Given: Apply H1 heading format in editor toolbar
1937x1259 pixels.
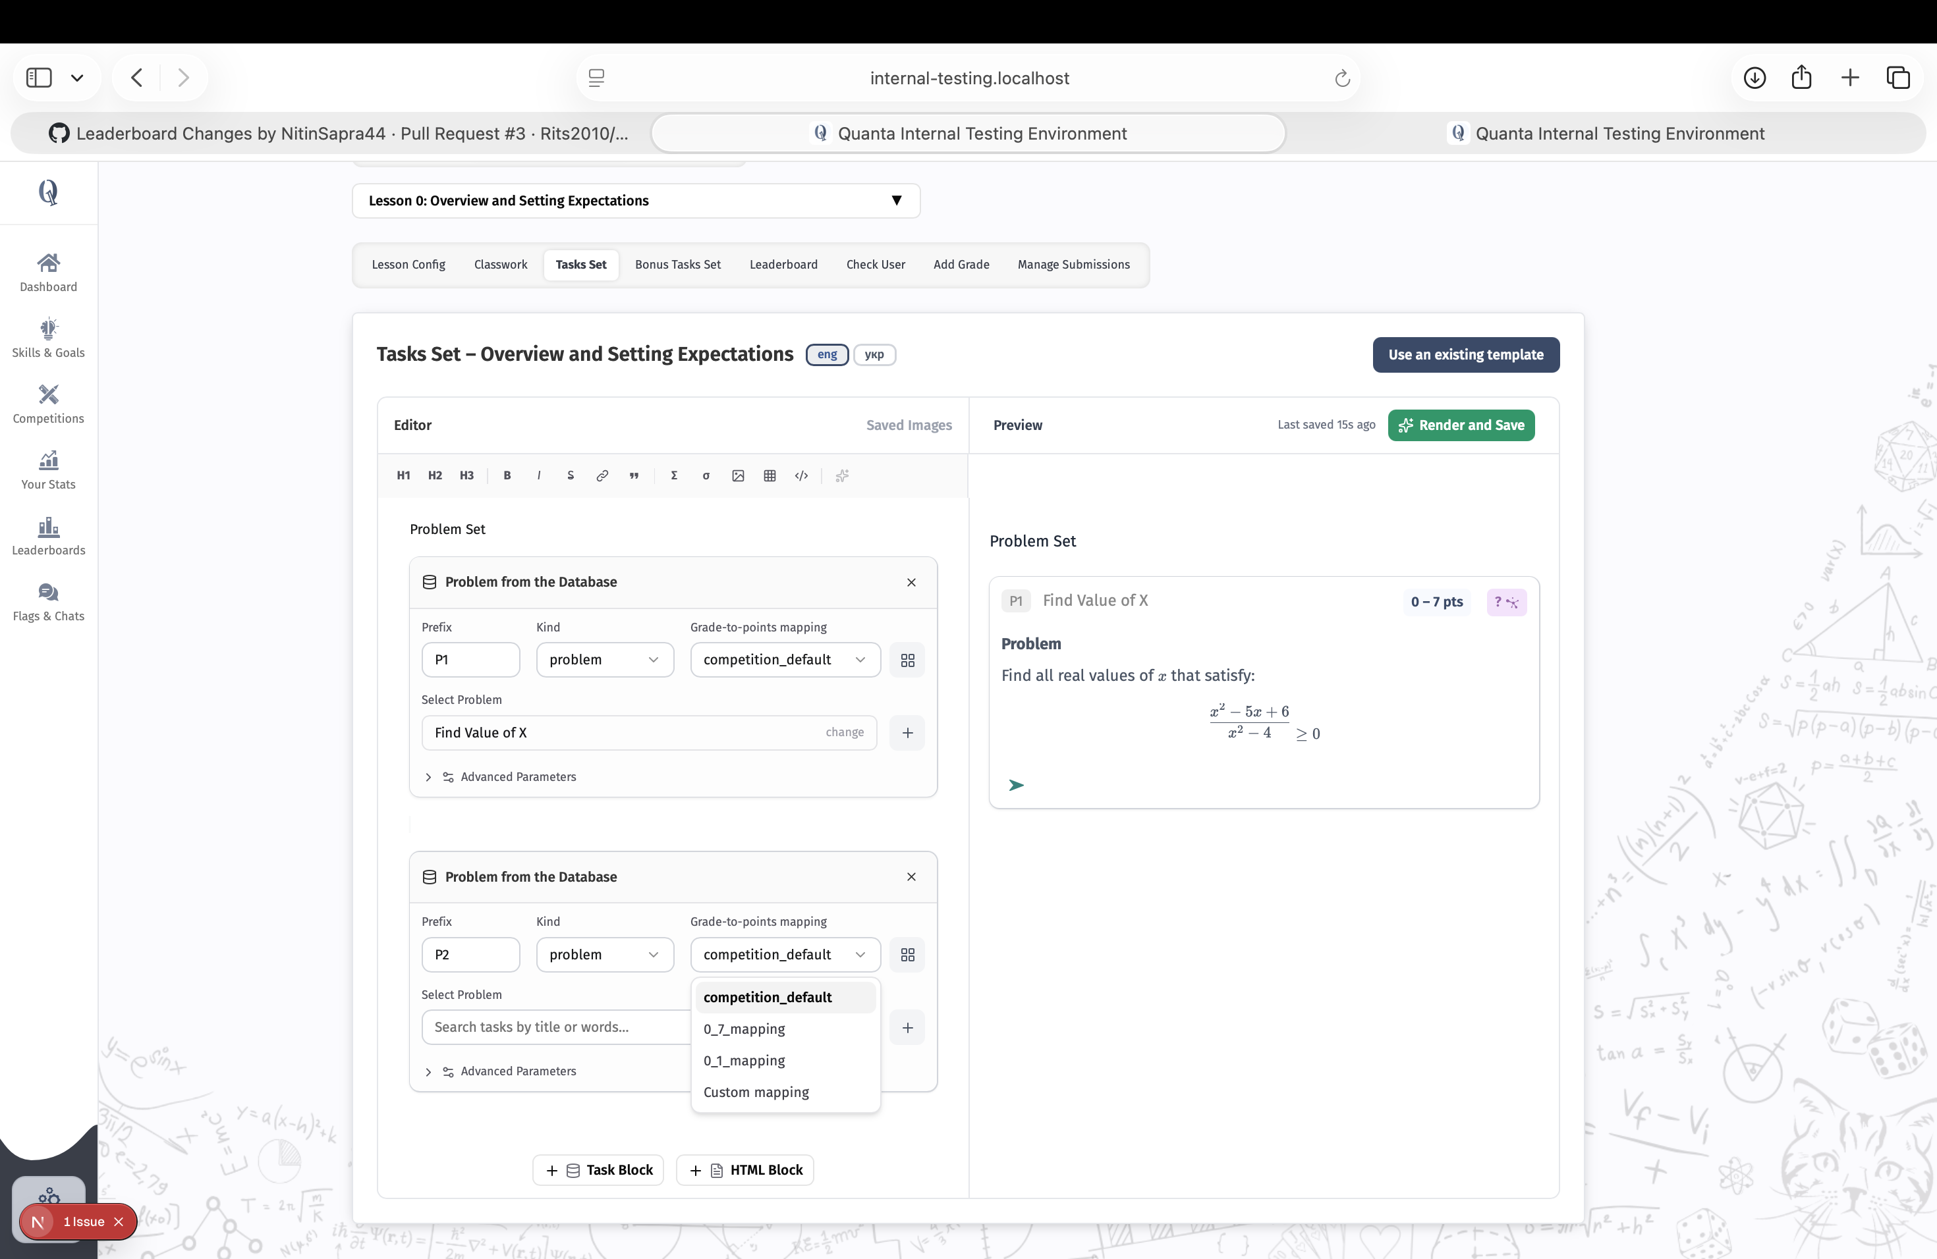Looking at the screenshot, I should point(403,476).
